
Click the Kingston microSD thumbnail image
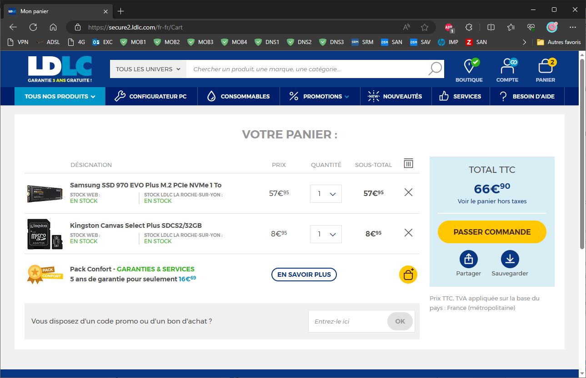click(x=45, y=234)
